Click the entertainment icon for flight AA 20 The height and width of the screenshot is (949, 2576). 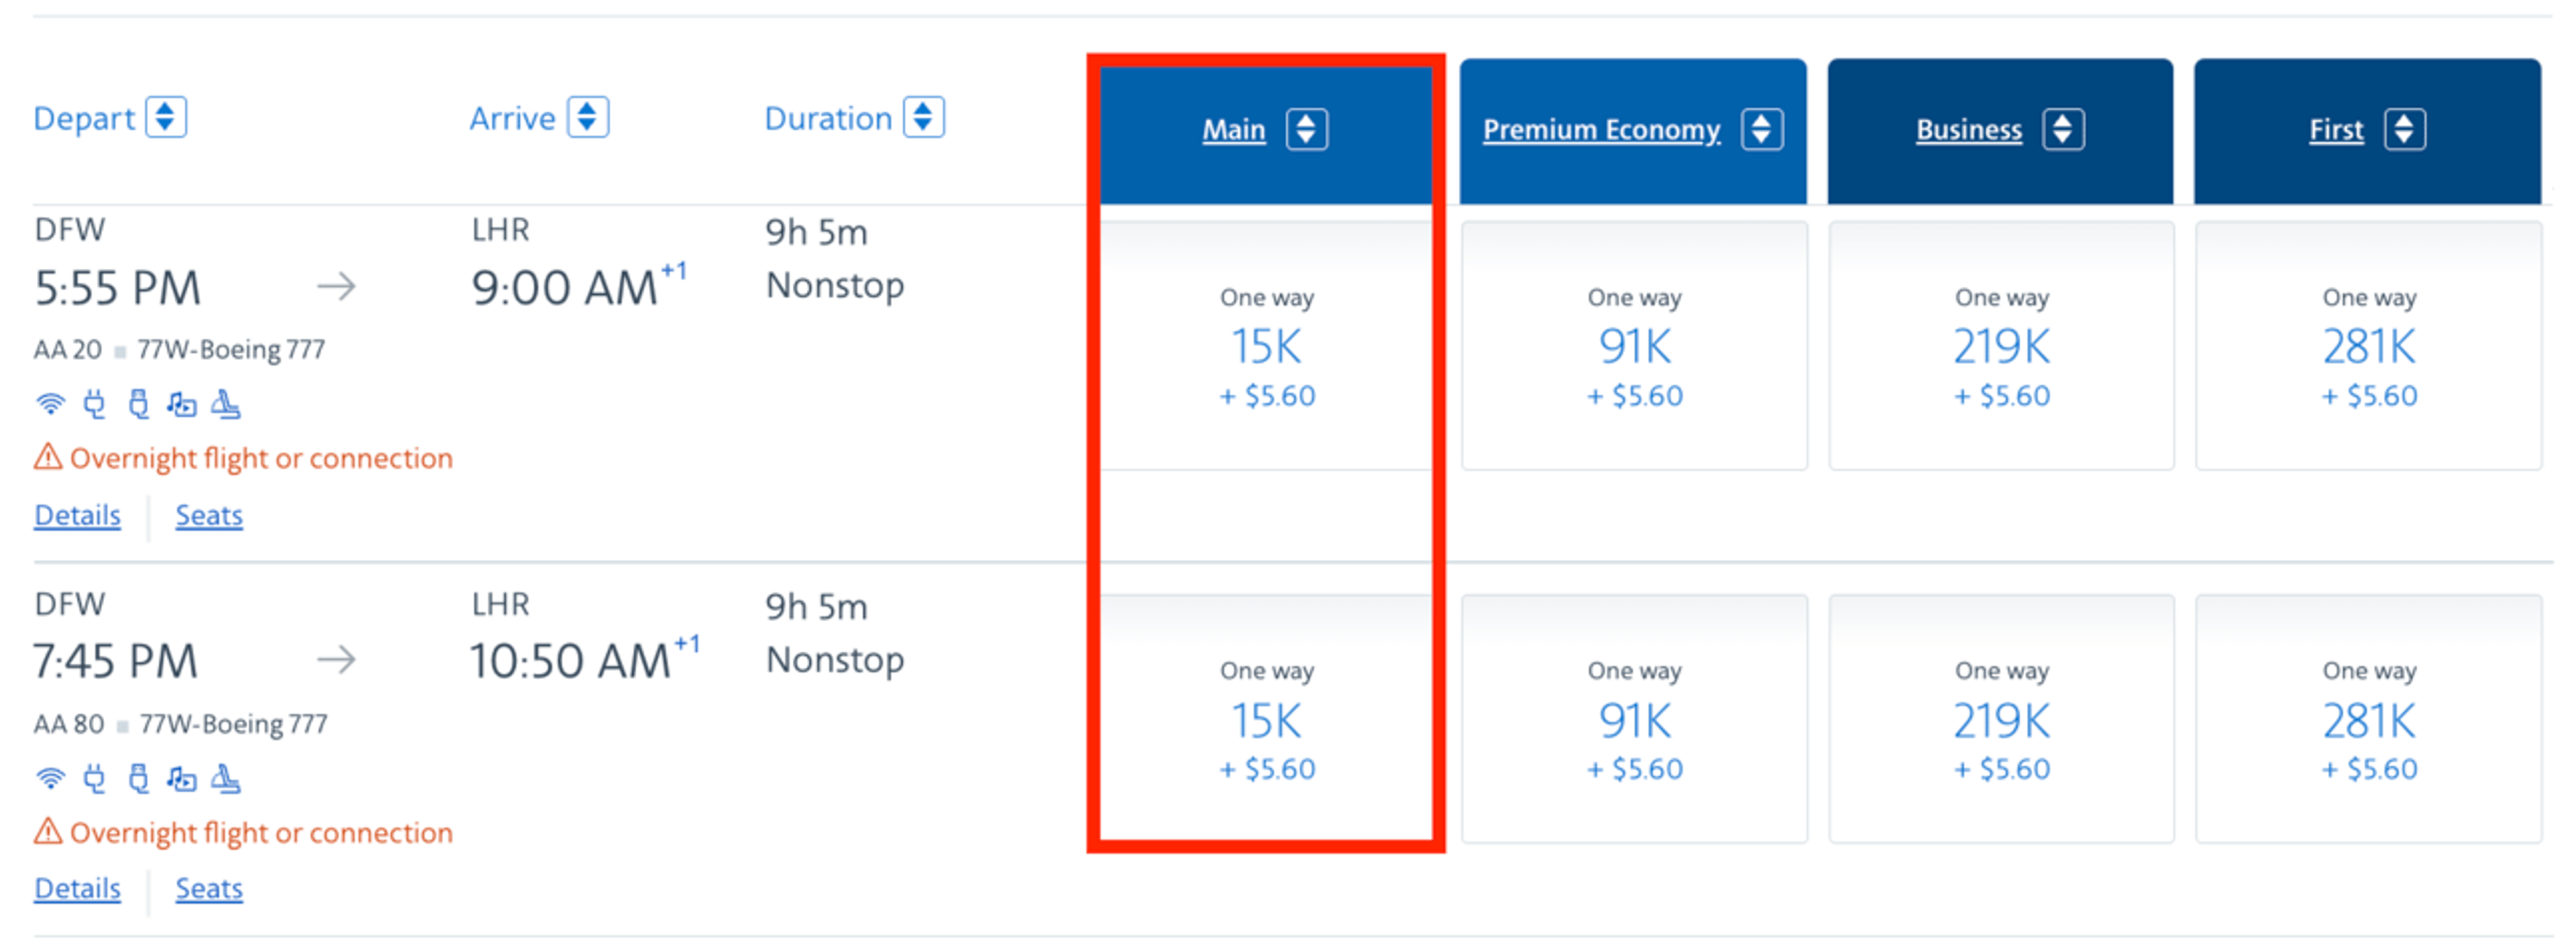click(182, 405)
